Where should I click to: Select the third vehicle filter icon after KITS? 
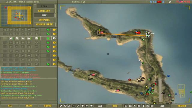(x=135, y=106)
